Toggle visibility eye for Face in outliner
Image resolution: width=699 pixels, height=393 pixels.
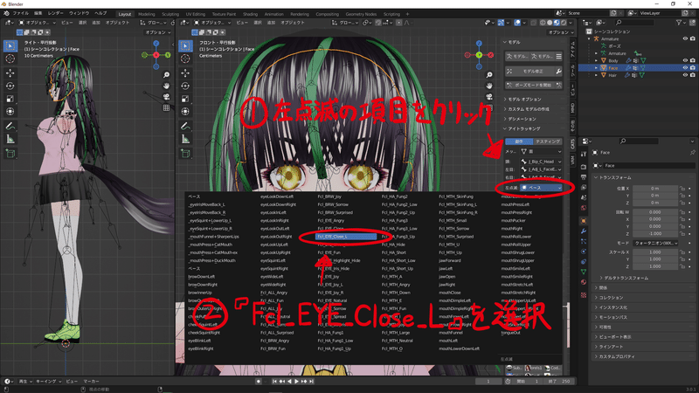pyautogui.click(x=685, y=68)
